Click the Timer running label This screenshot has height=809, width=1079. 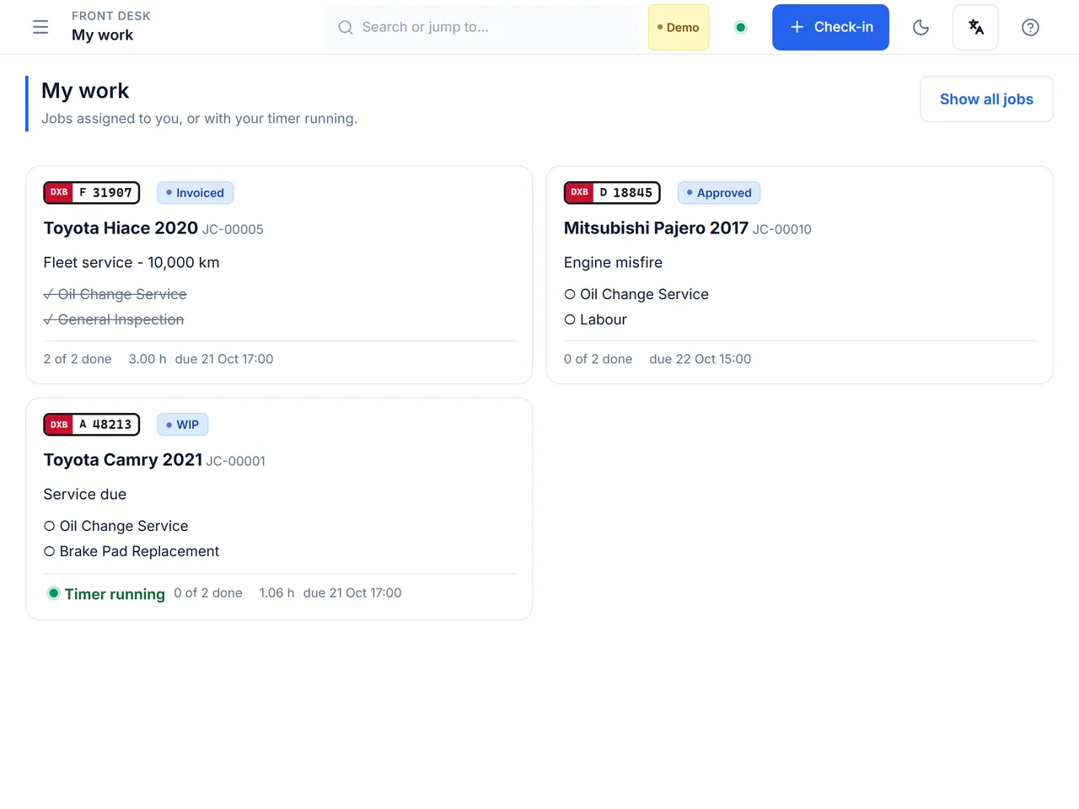point(115,594)
